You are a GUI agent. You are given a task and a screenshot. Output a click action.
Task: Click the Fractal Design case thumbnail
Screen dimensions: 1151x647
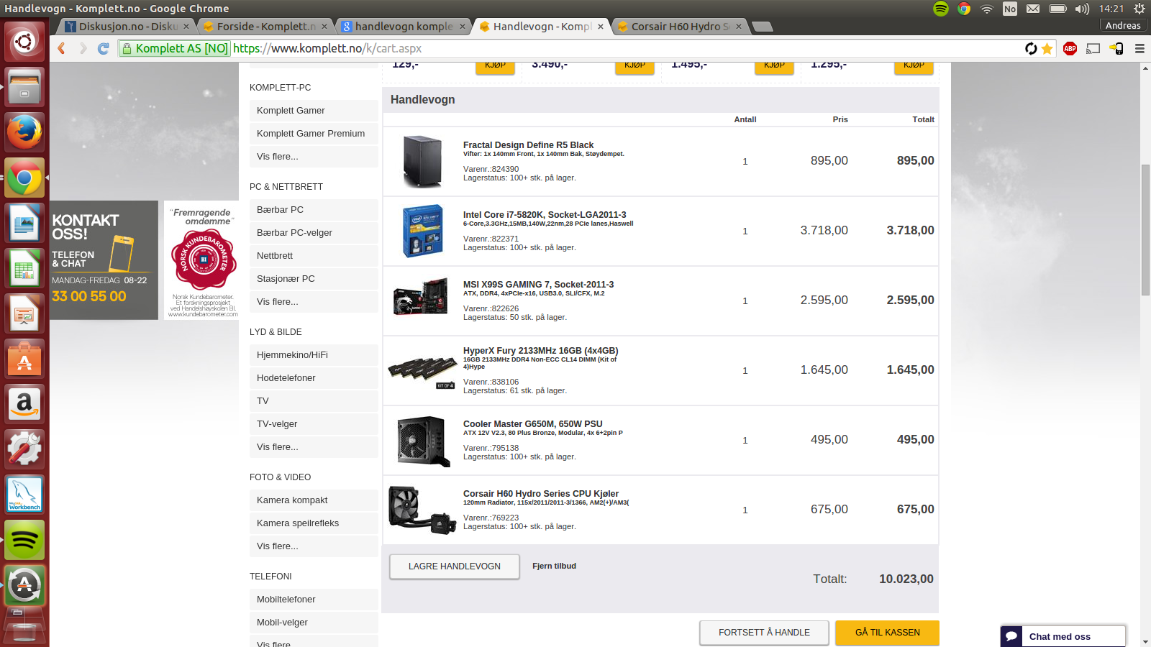pyautogui.click(x=423, y=161)
